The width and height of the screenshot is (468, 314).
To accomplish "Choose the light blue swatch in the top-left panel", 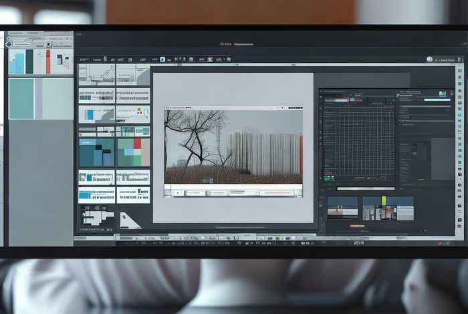I will point(17,61).
